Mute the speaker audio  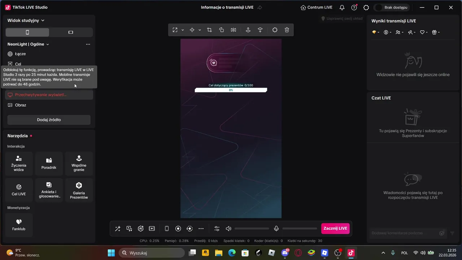pos(228,229)
